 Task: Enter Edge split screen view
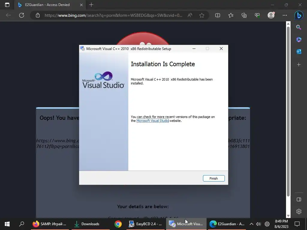[x=218, y=15]
